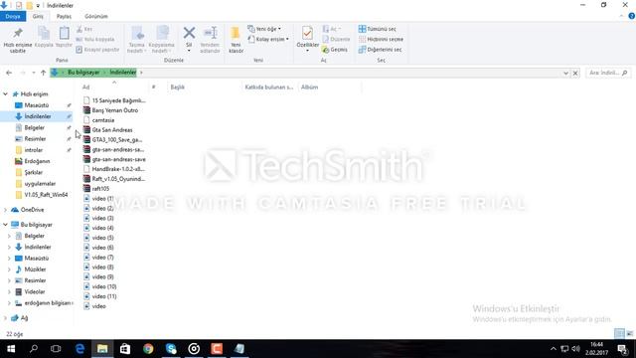Click the Yapıştır ribbon icon
Image resolution: width=636 pixels, height=358 pixels.
[x=64, y=37]
